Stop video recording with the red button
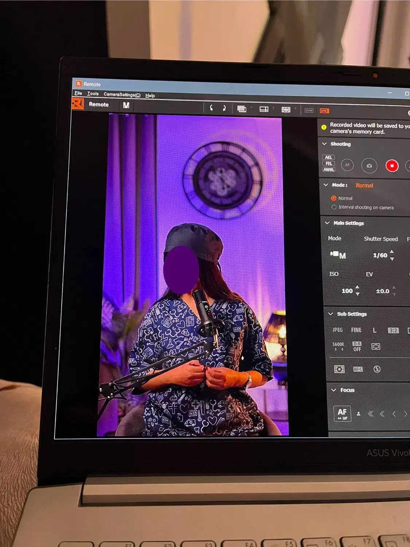Viewport: 410px width, 547px height. (392, 166)
